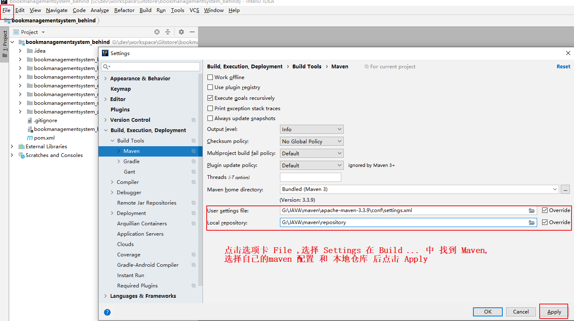
Task: Open Multiproject build fail policy dropdown
Action: (311, 153)
